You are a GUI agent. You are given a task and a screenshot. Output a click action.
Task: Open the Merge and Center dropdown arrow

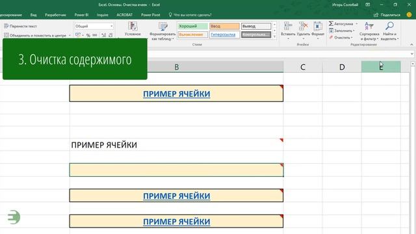pyautogui.click(x=70, y=35)
